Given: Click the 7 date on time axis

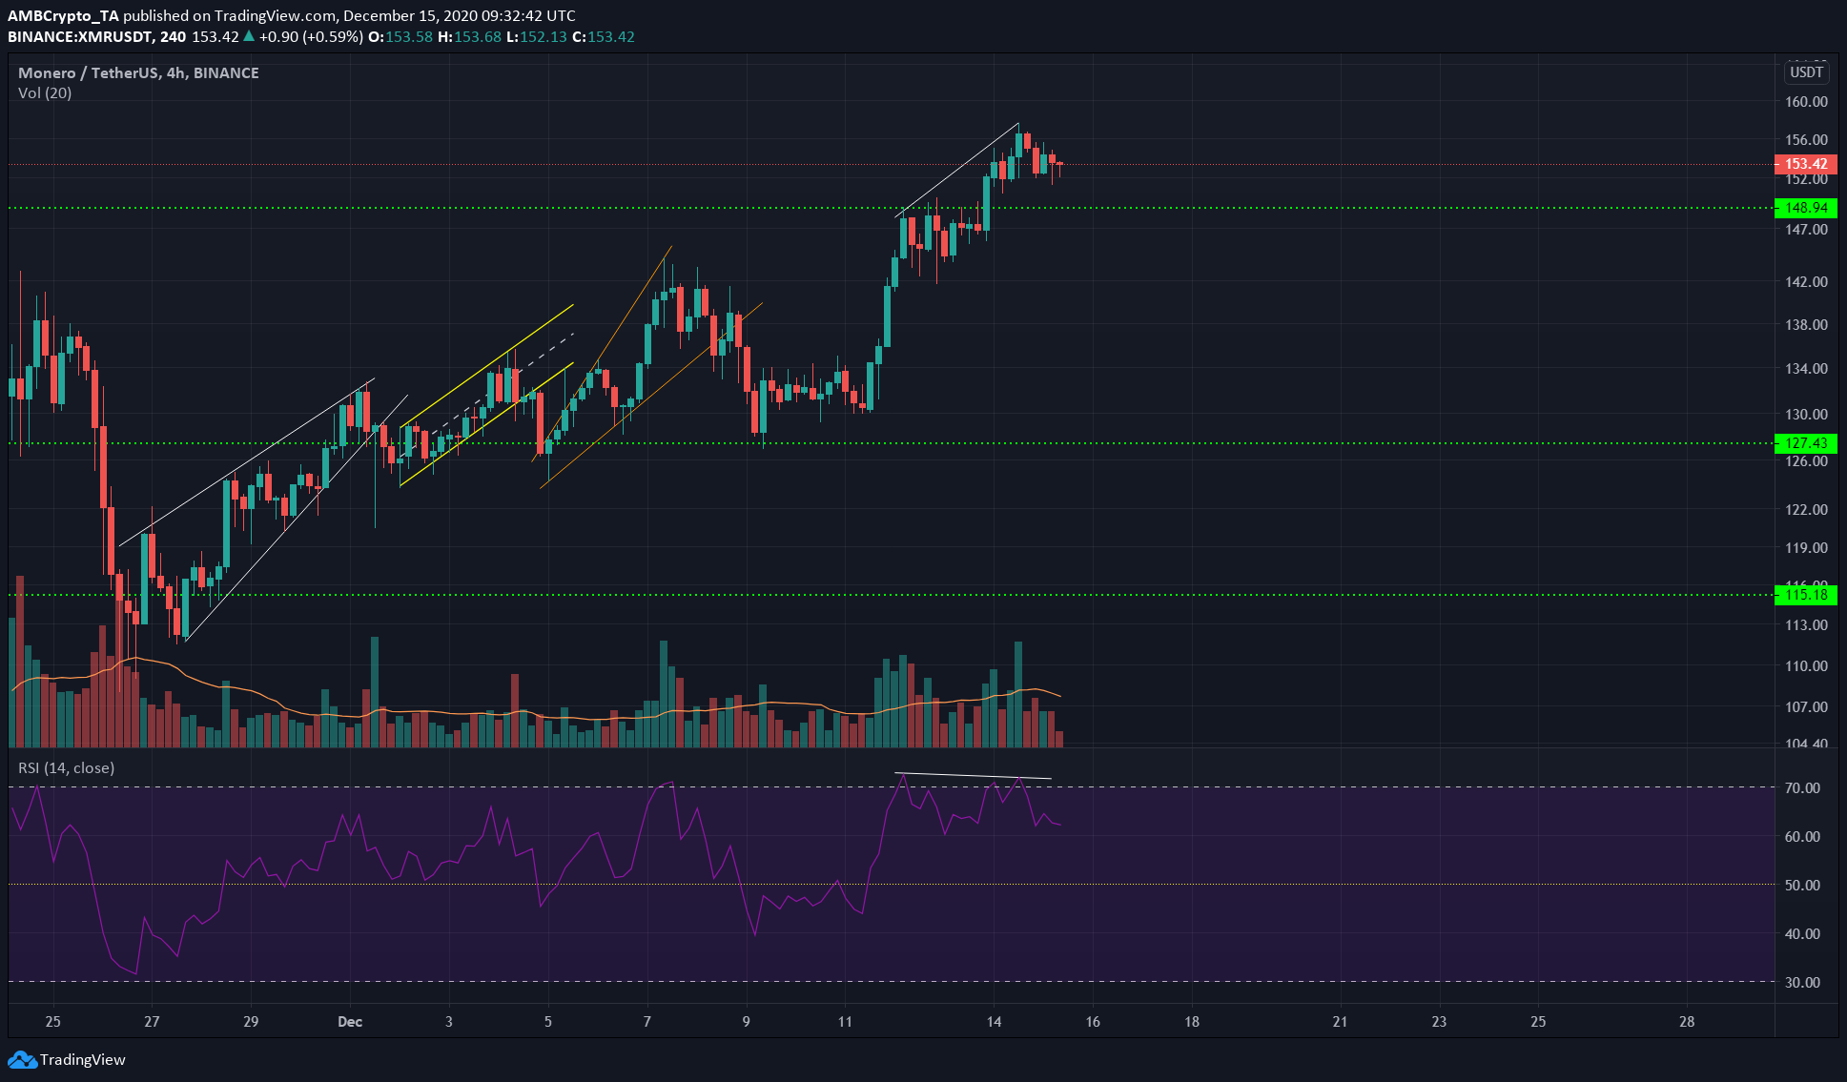Looking at the screenshot, I should coord(647,1021).
